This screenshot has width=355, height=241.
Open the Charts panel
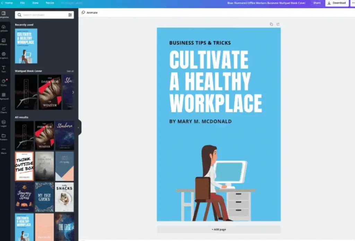coord(4,110)
